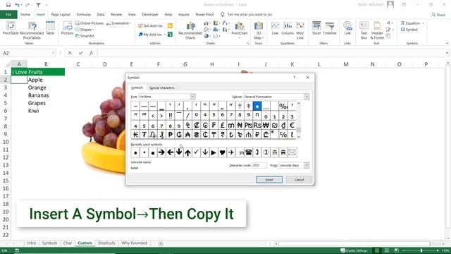Screen dimensions: 451x254
Task: Switch to Special Characters tab
Action: click(161, 87)
